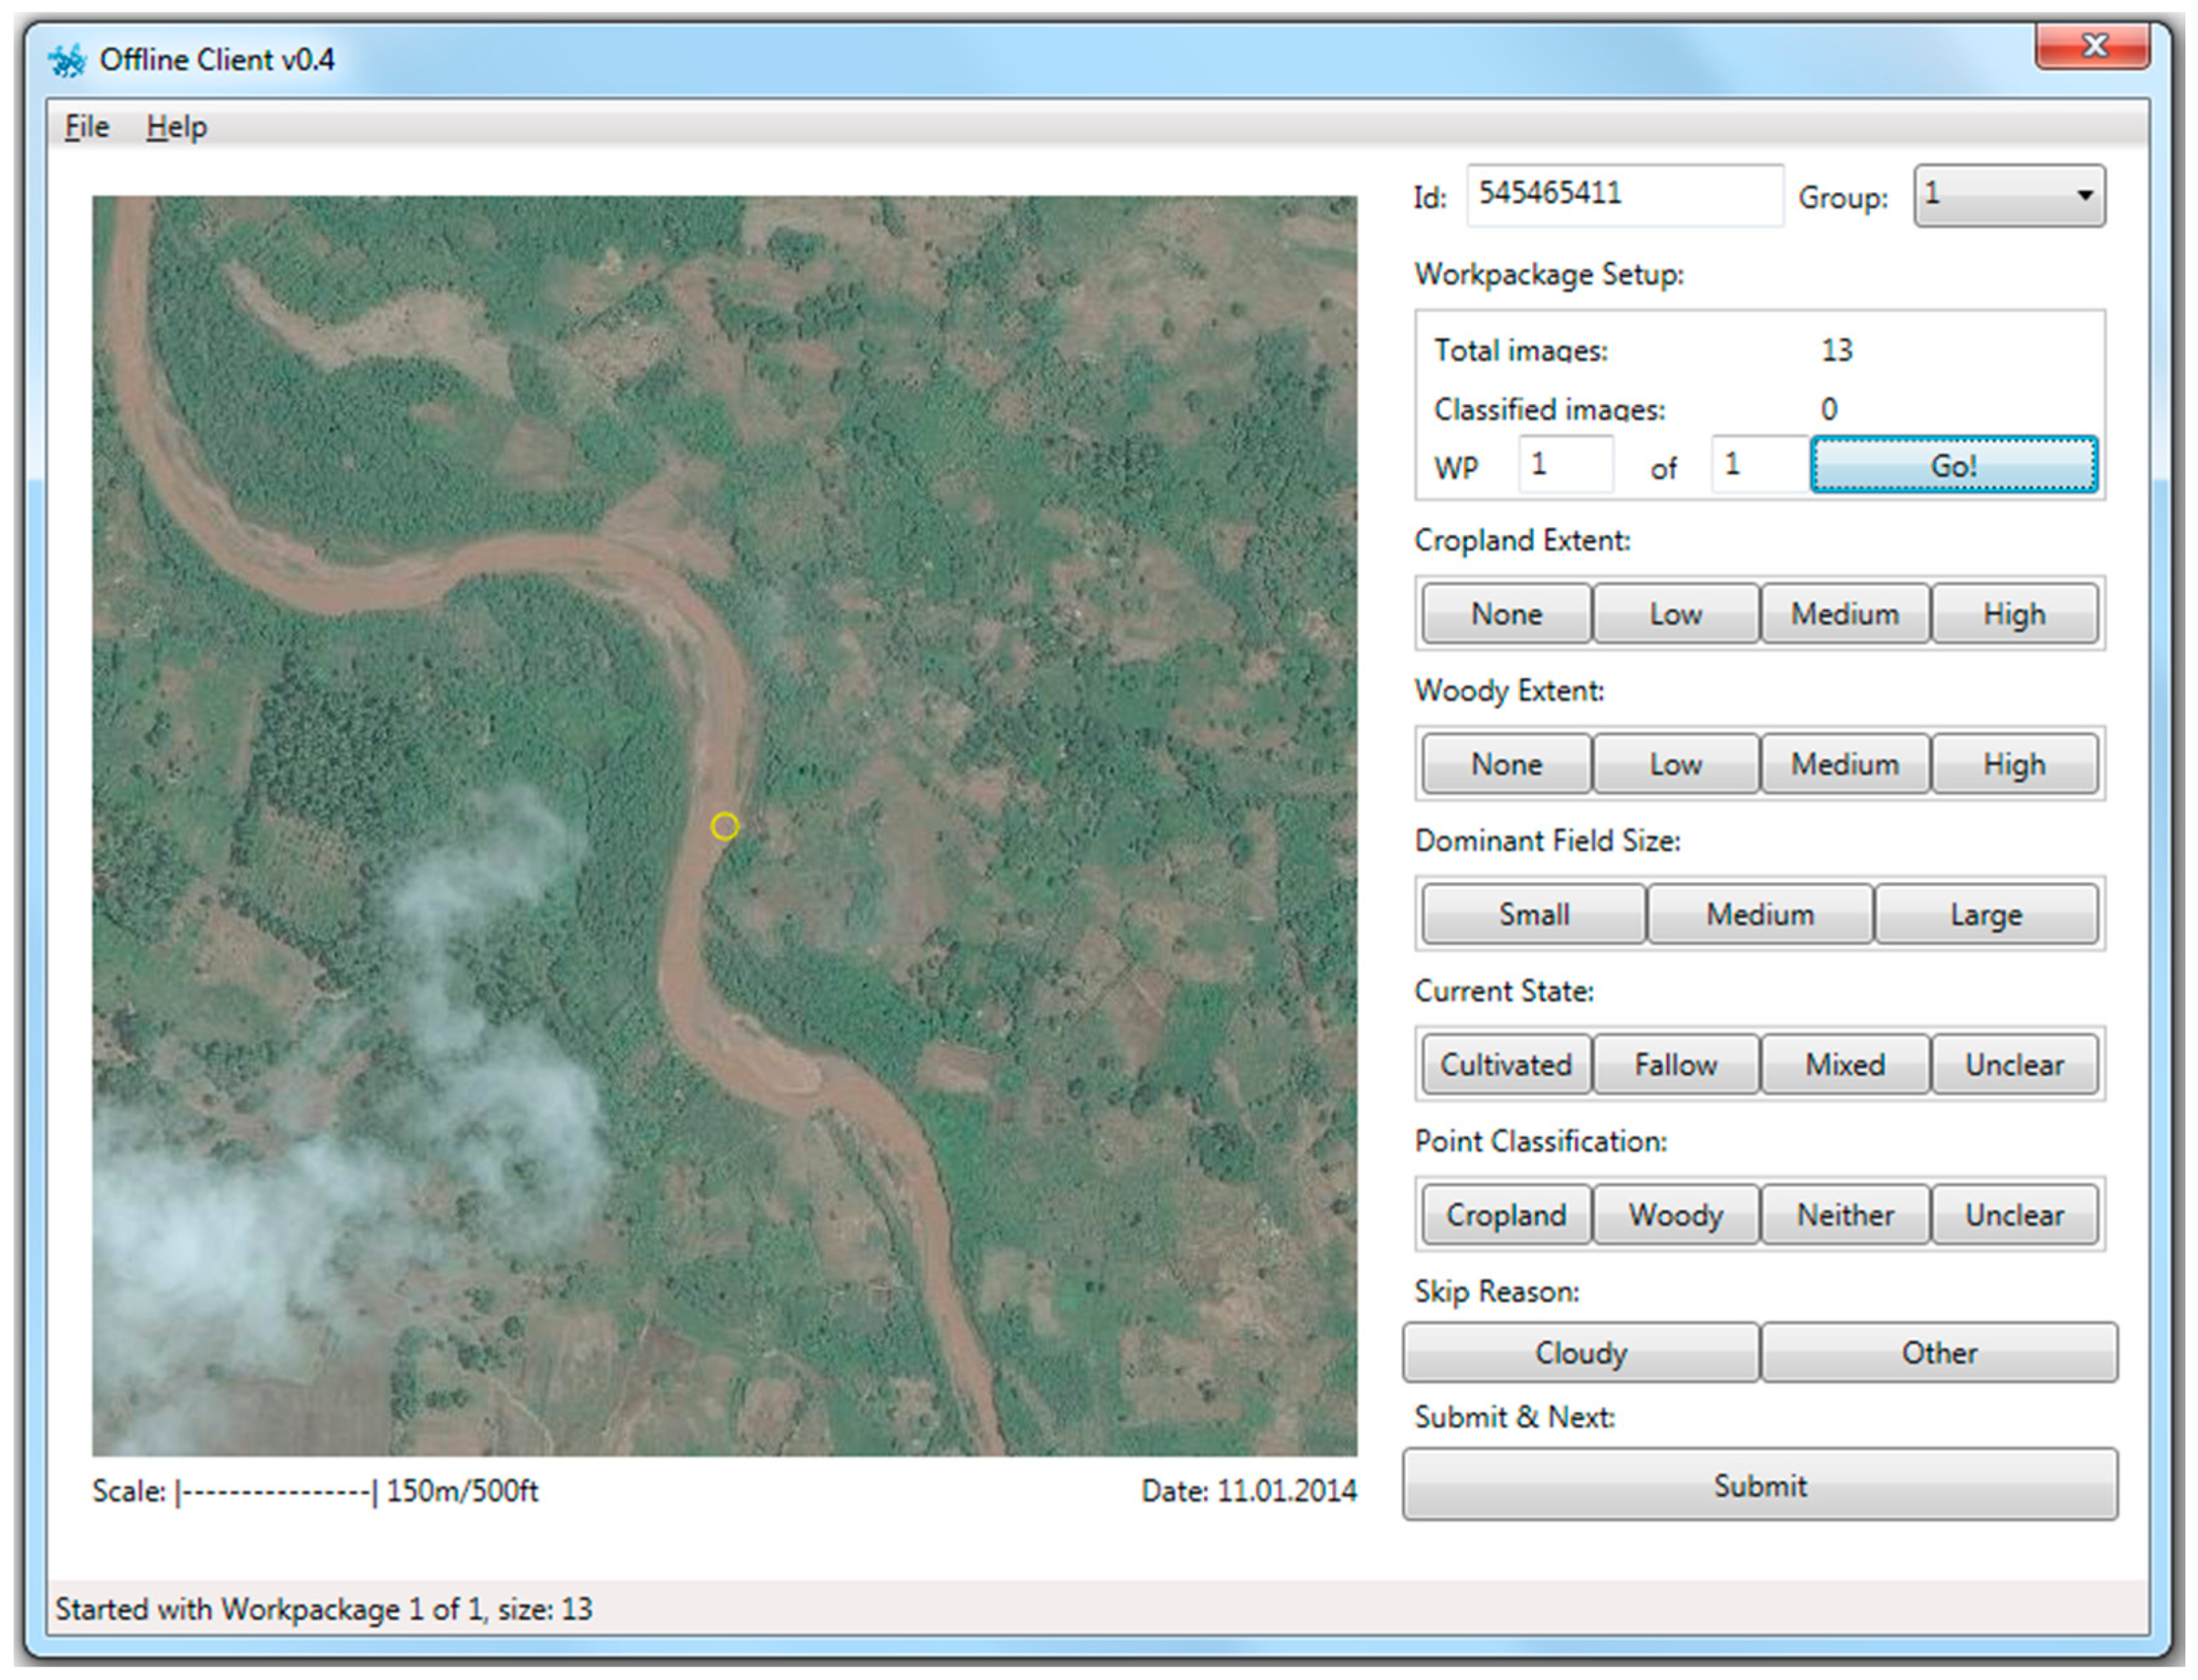Set Cropland Extent to None
This screenshot has width=2198, height=1680.
coord(1505,613)
